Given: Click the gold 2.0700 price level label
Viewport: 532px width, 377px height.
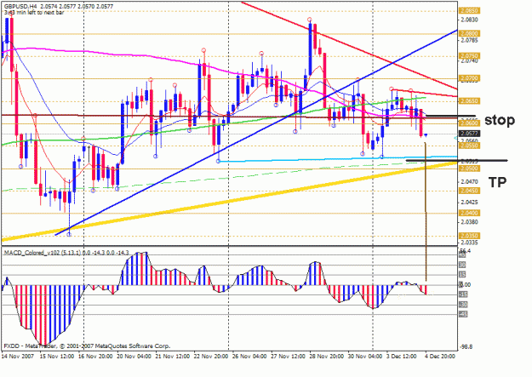Looking at the screenshot, I should point(469,78).
